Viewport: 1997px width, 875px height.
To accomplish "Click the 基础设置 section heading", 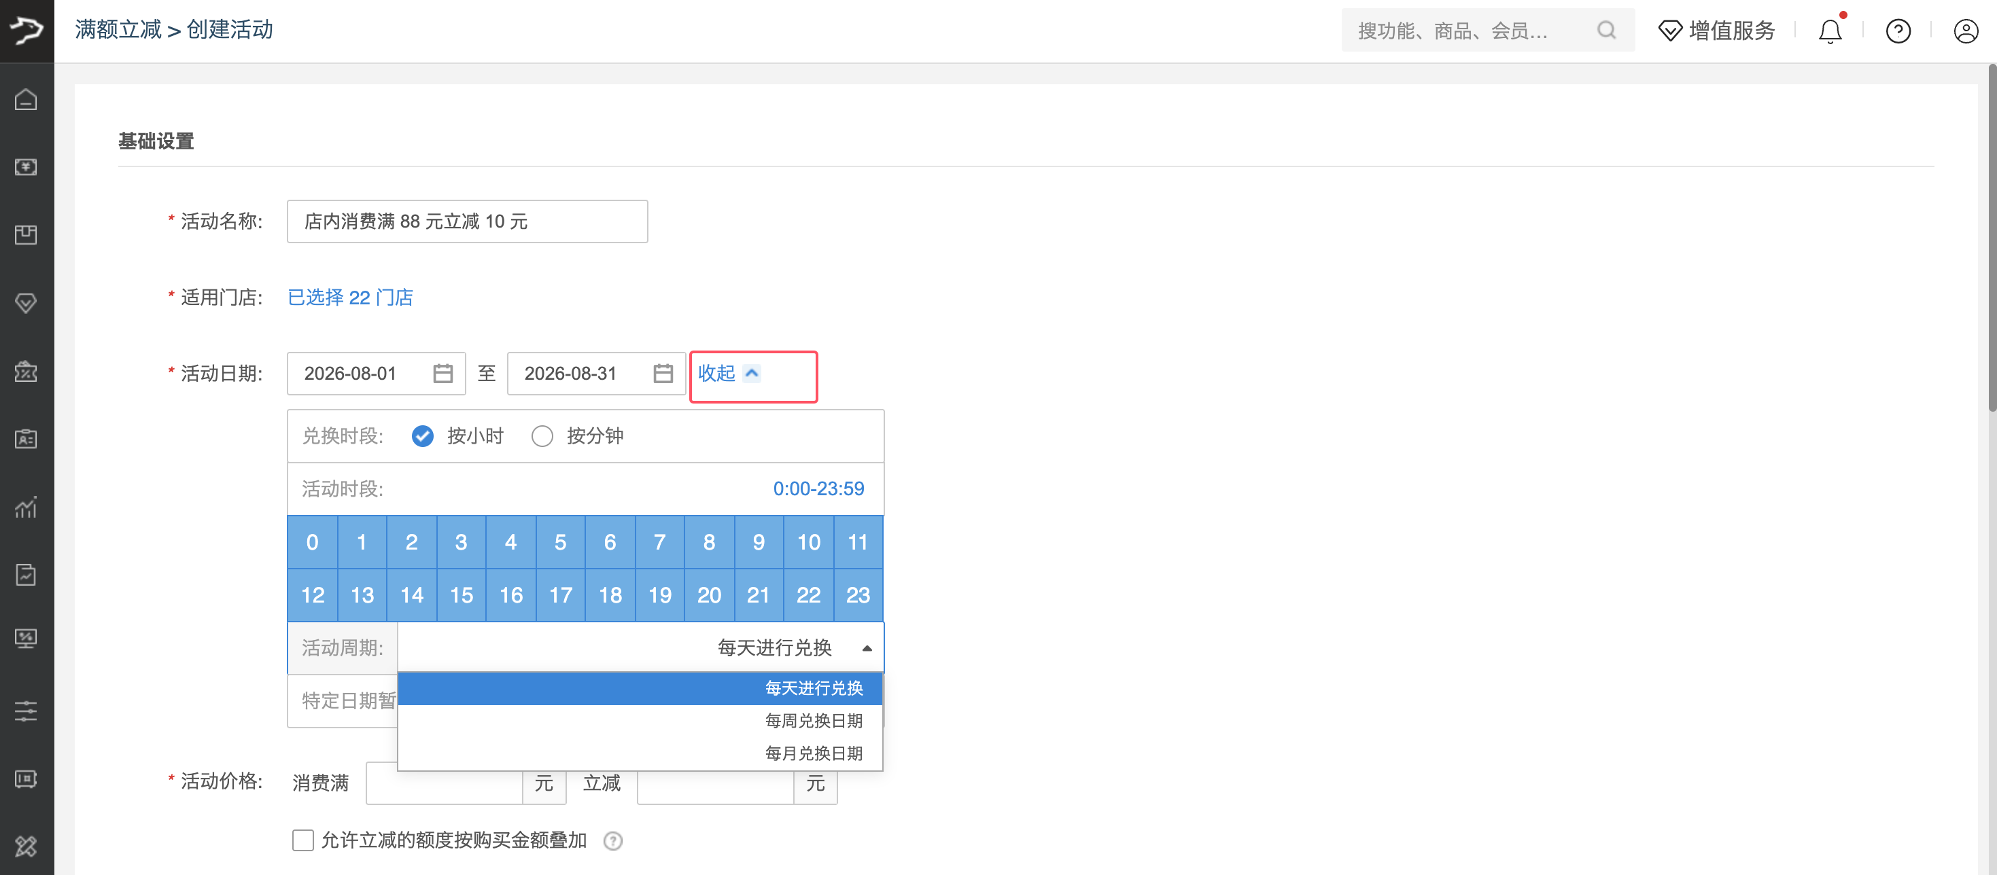I will [x=156, y=141].
